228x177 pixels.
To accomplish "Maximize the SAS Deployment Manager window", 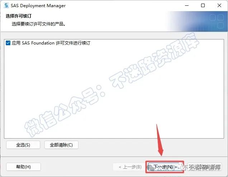I will pyautogui.click(x=203, y=5).
